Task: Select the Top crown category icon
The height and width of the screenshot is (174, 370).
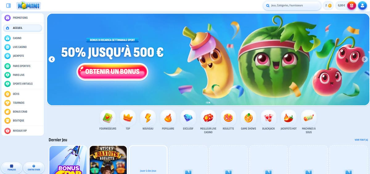Action: click(x=128, y=118)
